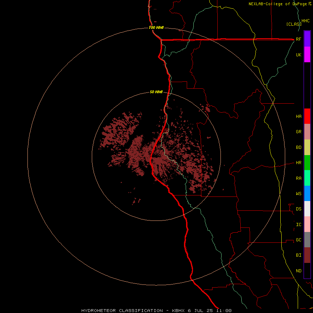Click the GC gray legend swatch
This screenshot has width=313, height=313.
tap(307, 240)
